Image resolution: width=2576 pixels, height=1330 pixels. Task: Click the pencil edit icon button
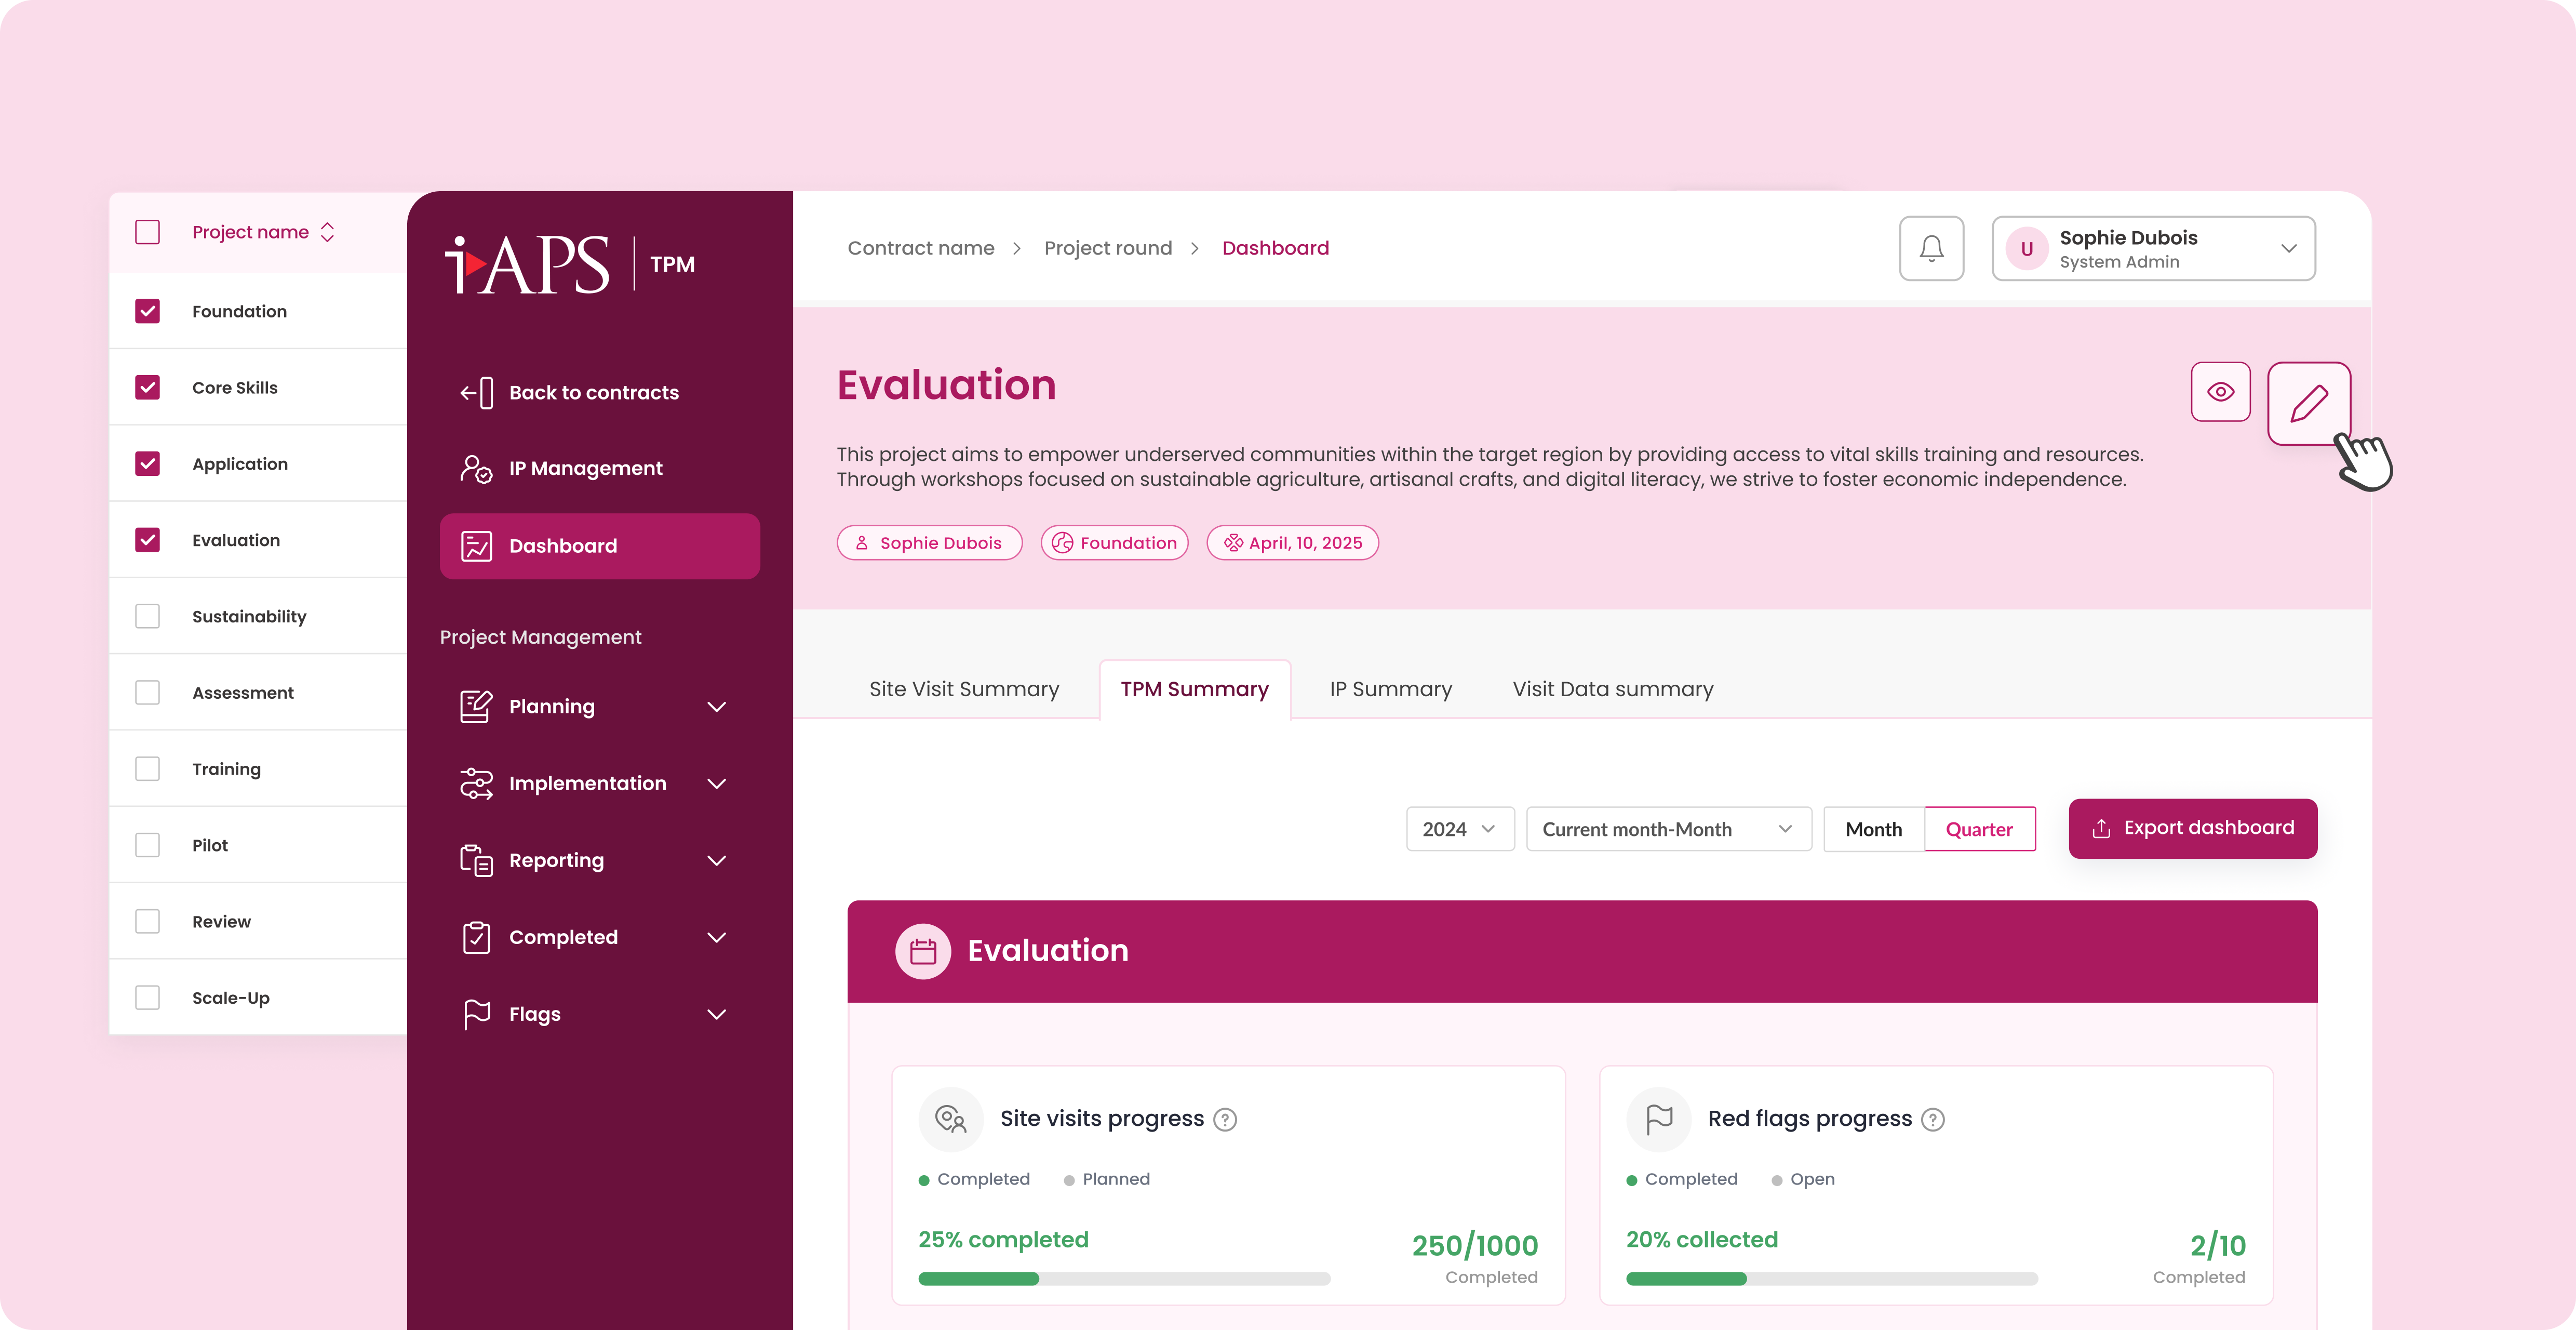click(x=2308, y=403)
